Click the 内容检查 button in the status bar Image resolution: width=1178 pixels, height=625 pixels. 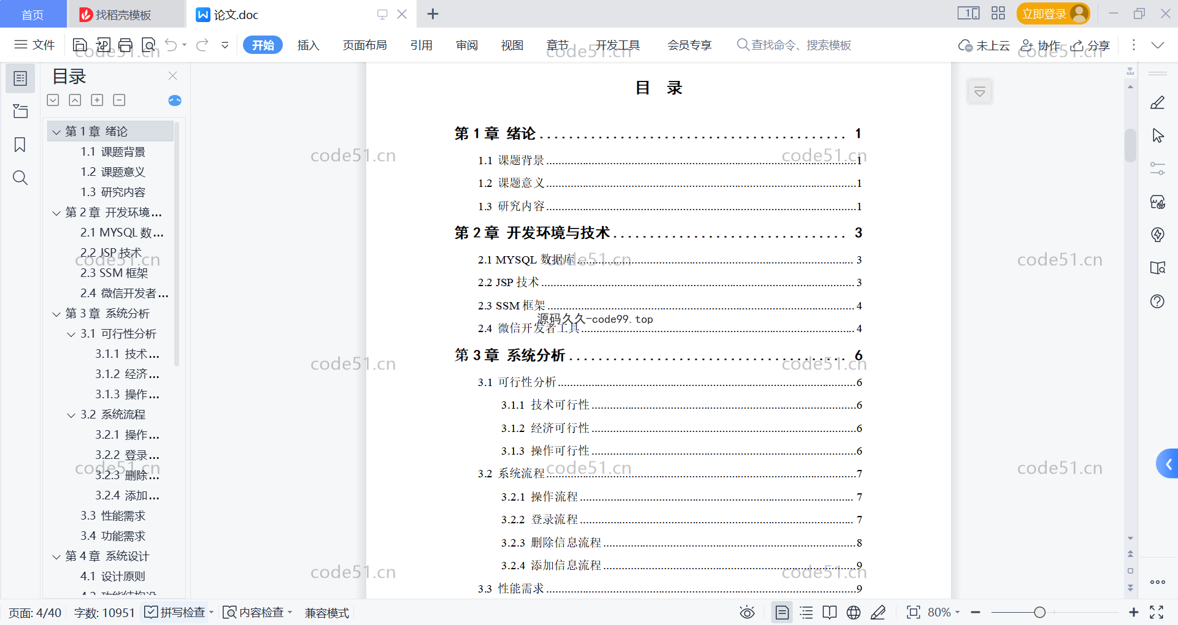tap(254, 612)
